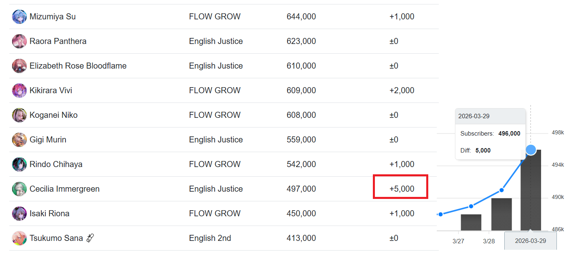569x253 pixels.
Task: Click Elizabeth Rose Bloodflame's avatar icon
Action: [x=19, y=66]
